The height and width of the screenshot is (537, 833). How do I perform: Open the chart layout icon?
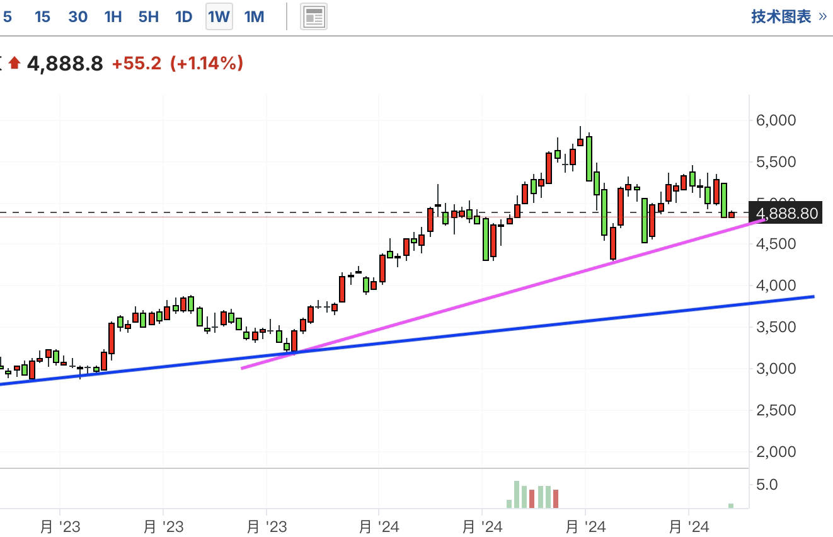click(x=313, y=16)
